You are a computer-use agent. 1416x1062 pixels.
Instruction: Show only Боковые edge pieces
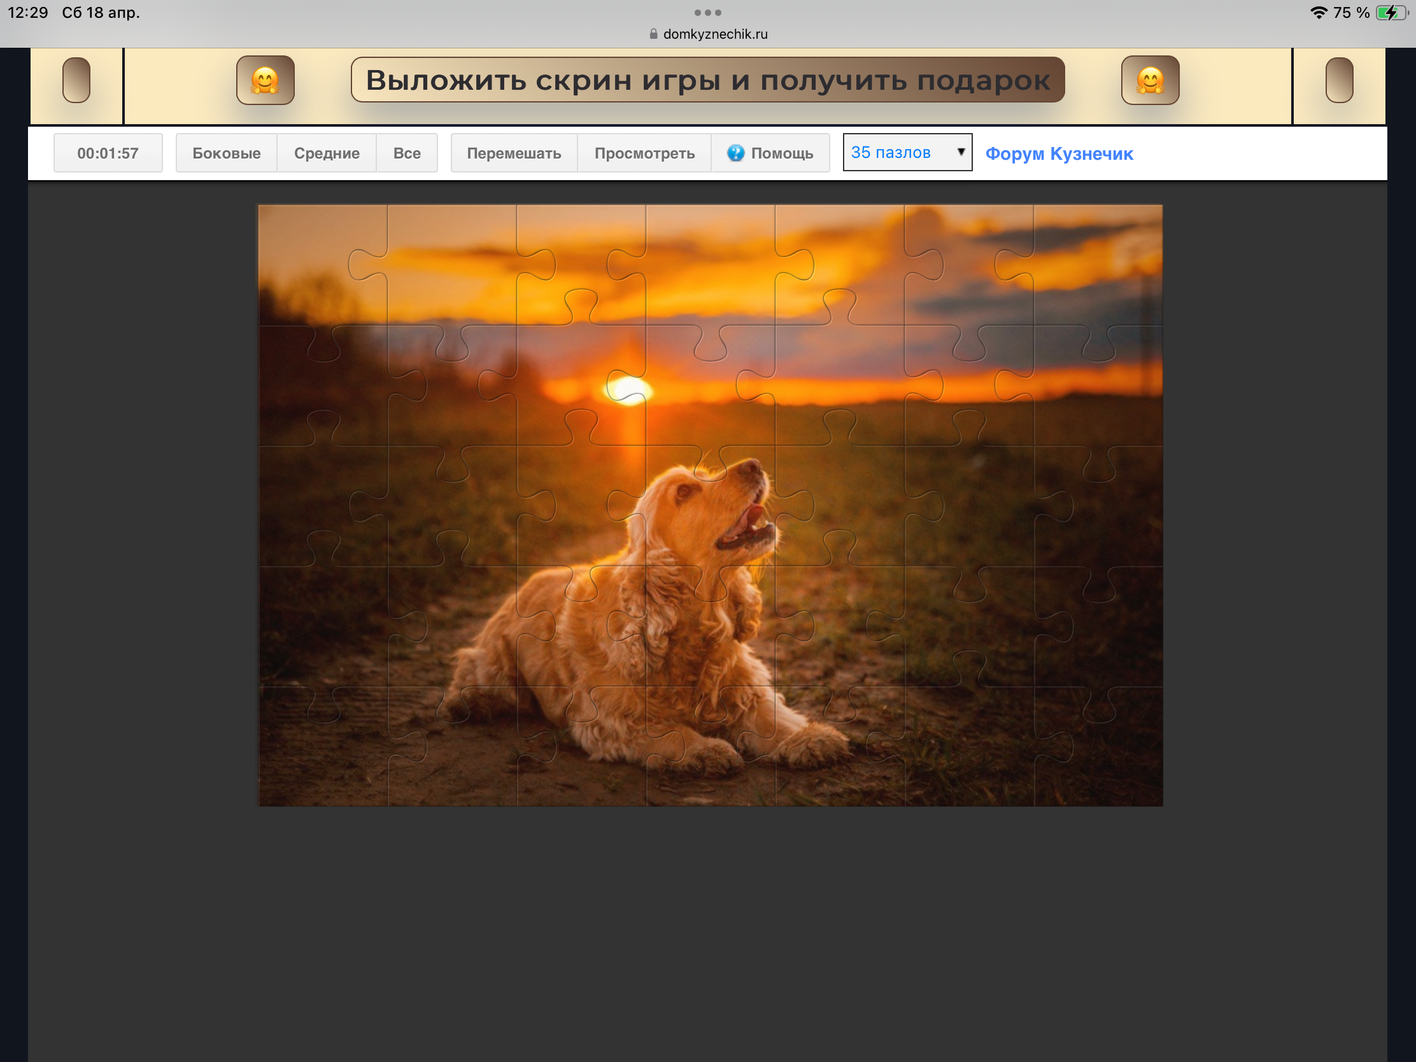pyautogui.click(x=226, y=153)
